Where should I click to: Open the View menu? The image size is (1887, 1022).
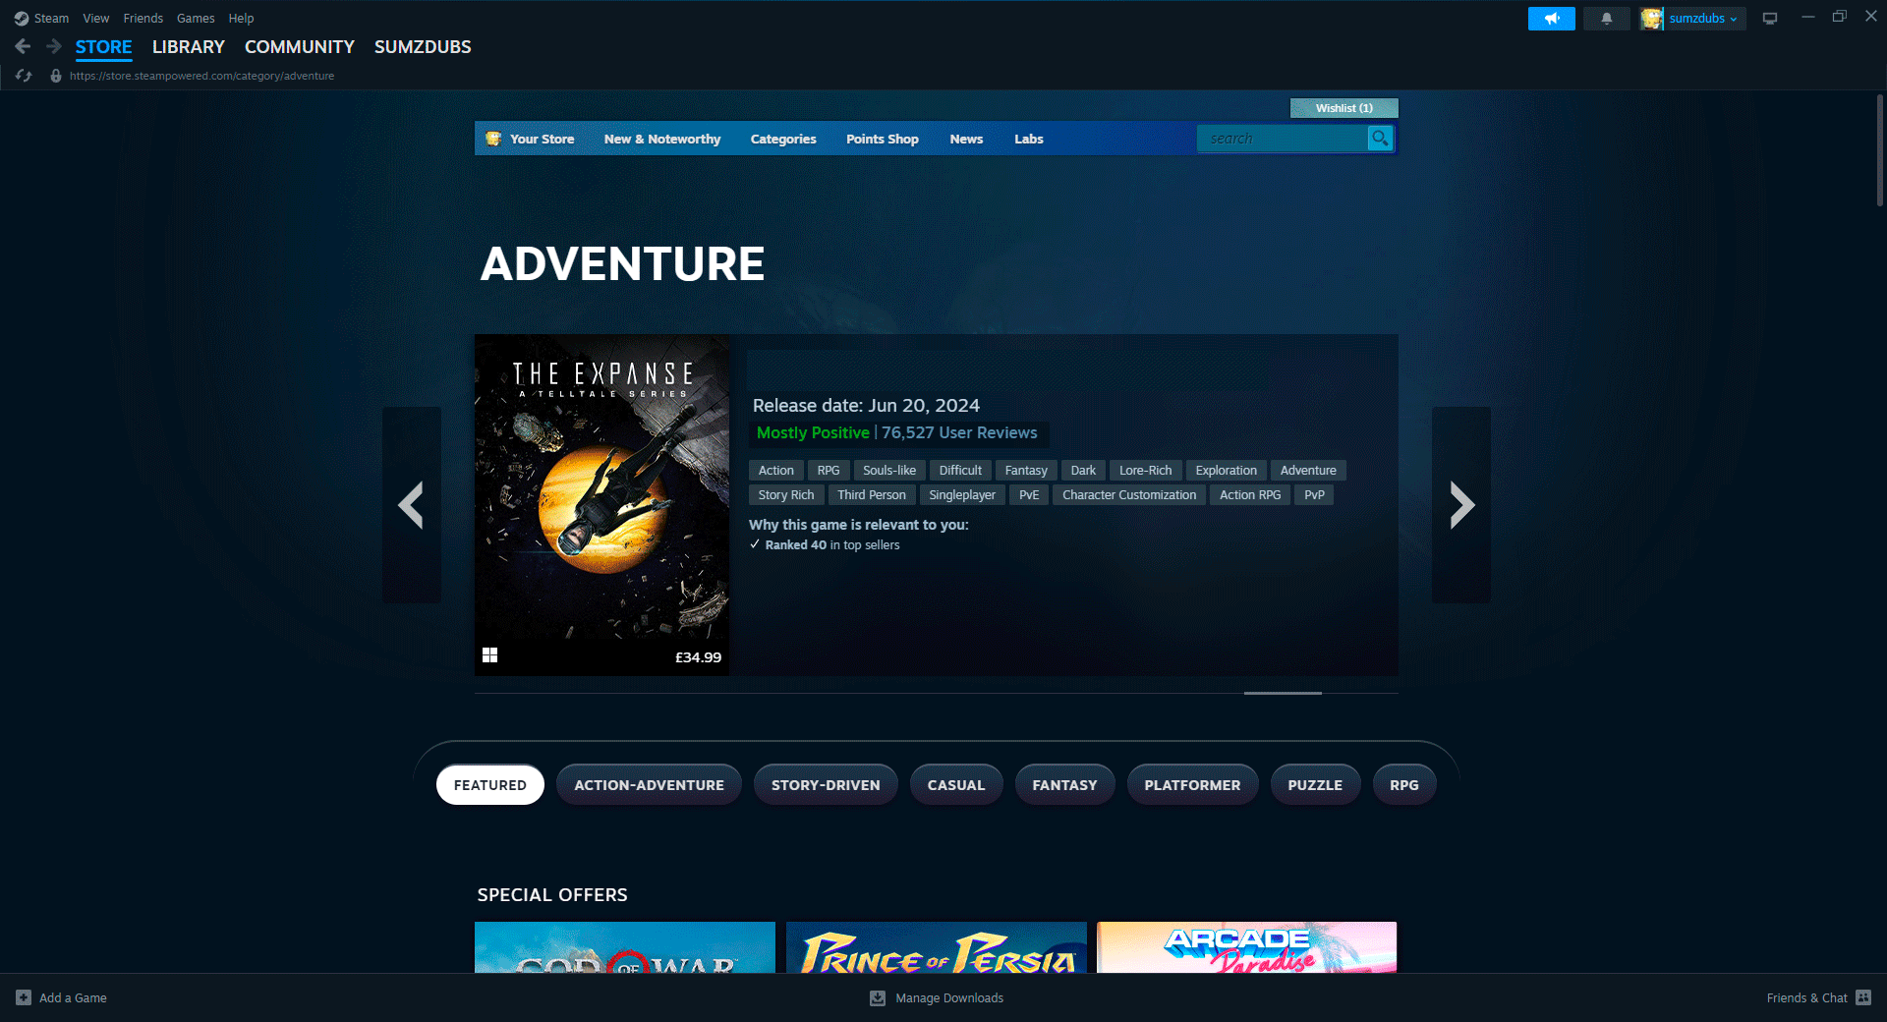click(x=96, y=19)
